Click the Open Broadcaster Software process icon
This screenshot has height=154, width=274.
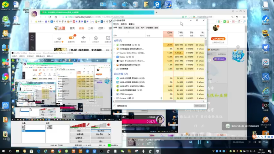pyautogui.click(x=117, y=61)
